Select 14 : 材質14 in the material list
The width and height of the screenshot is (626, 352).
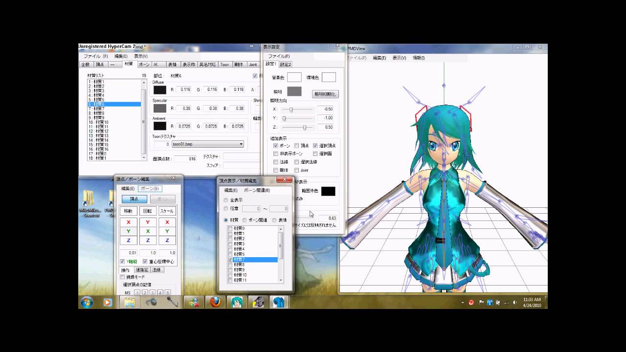coord(114,140)
